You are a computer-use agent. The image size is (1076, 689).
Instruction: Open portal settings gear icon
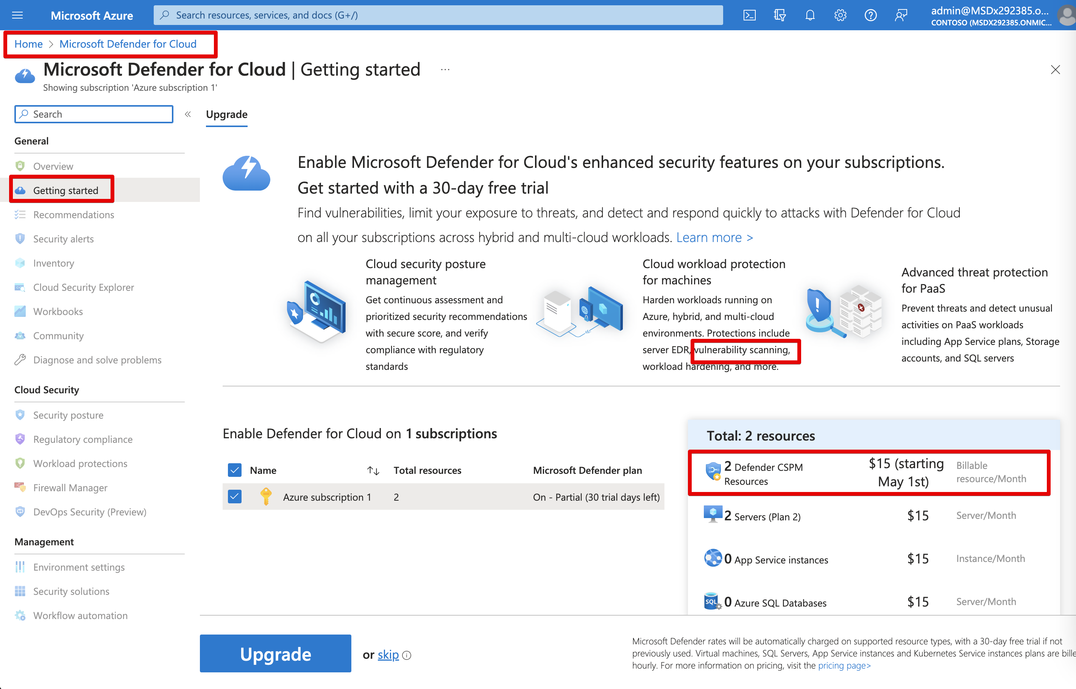(x=840, y=15)
